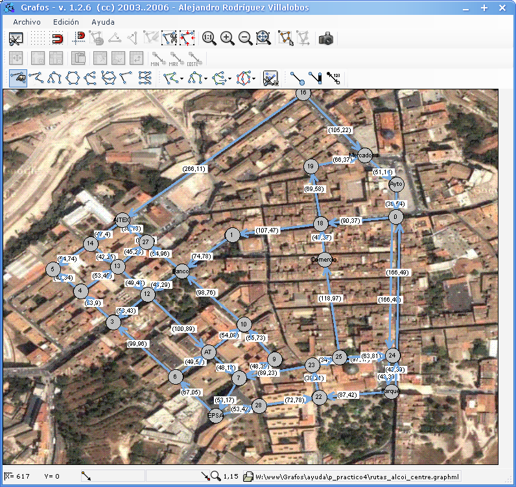Viewport: 516px width, 487px height.
Task: Take a snapshot with the camera icon
Action: 326,39
